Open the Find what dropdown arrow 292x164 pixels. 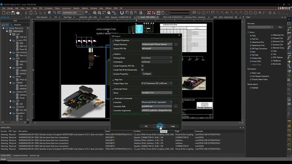[x=272, y=27]
